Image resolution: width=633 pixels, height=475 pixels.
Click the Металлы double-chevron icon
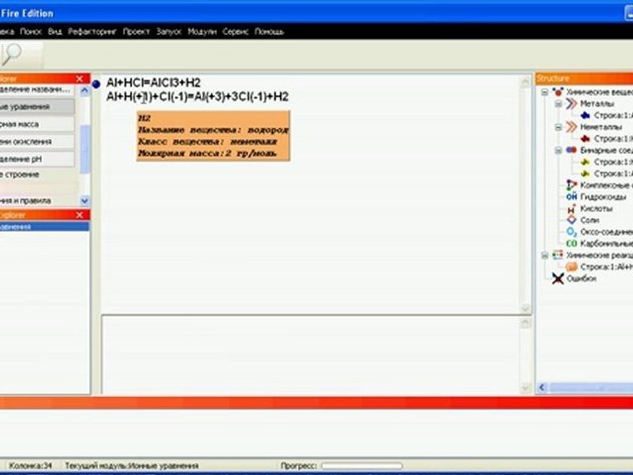[x=571, y=104]
